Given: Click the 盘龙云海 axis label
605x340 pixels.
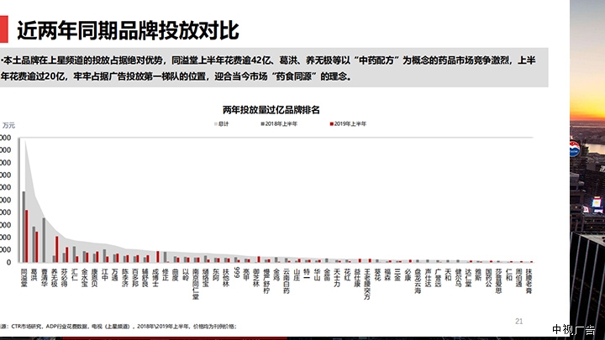Looking at the screenshot, I should pos(418,280).
